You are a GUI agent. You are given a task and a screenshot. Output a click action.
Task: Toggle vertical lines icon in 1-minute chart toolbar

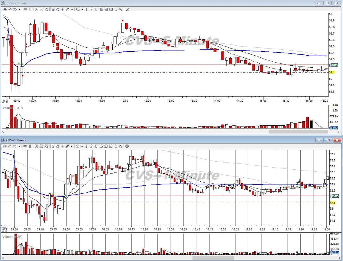30,146
